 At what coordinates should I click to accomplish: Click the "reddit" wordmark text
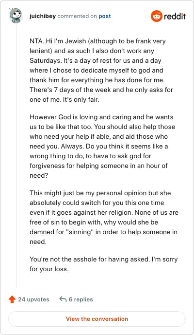(175, 16)
